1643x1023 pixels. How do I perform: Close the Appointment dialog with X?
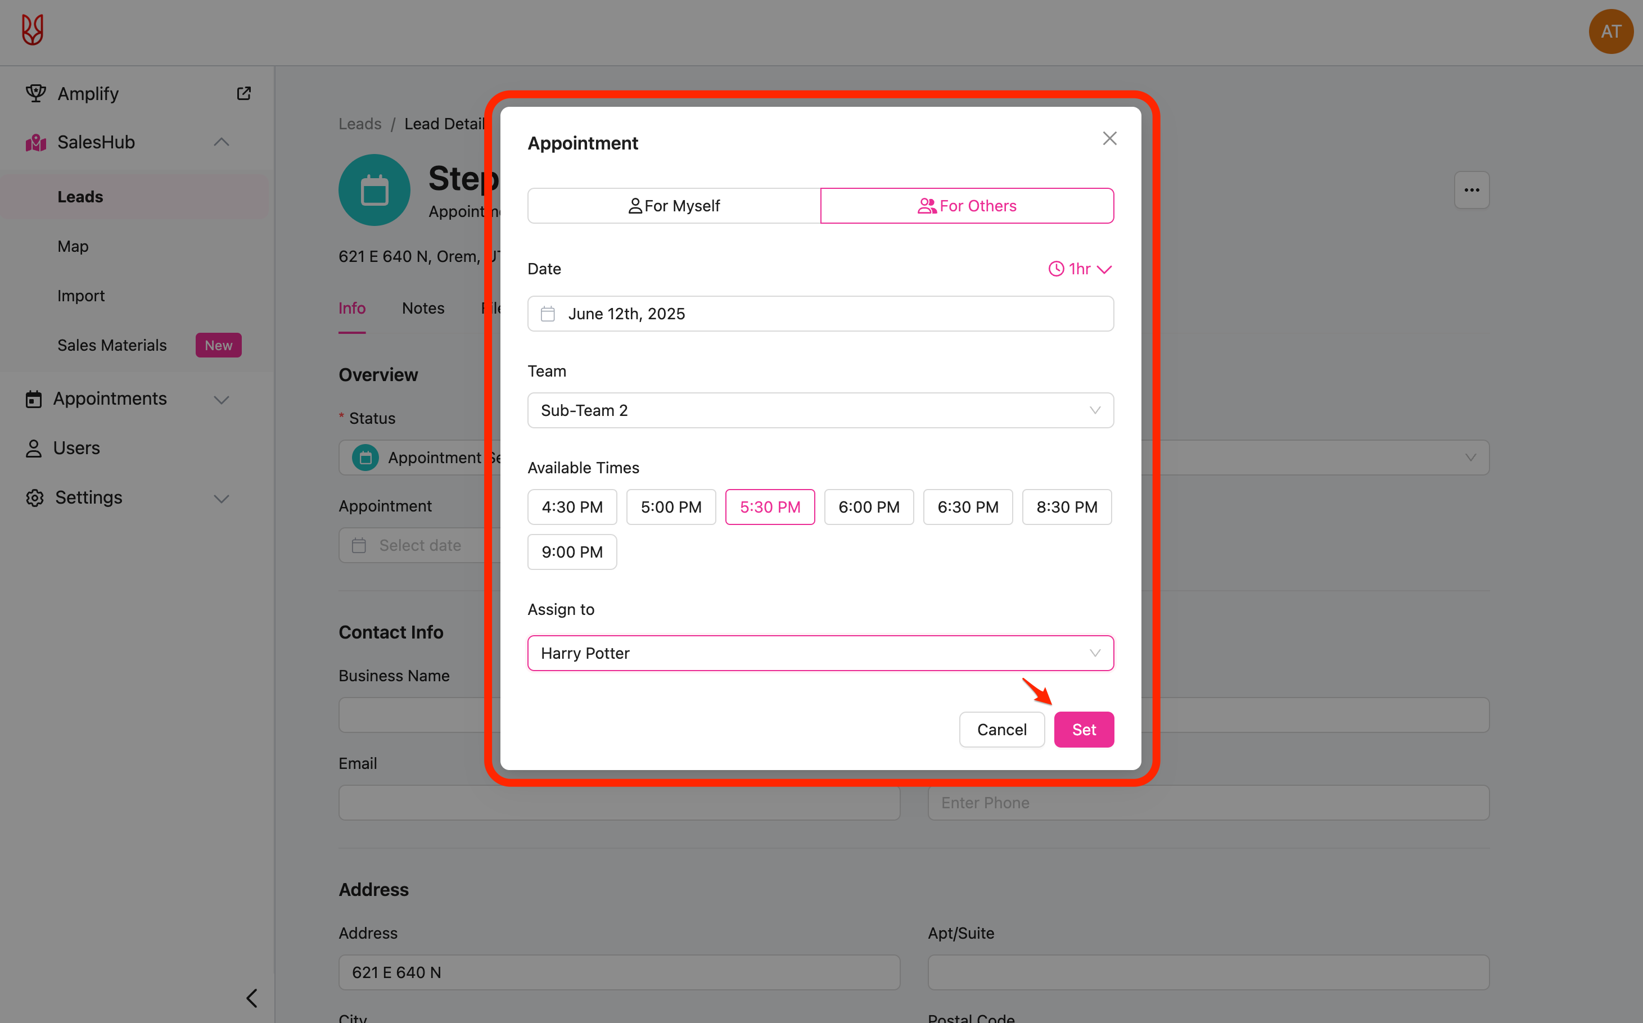(x=1109, y=139)
